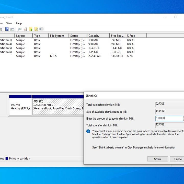
Task: Click Basic type in the NTFS row
Action: (x=37, y=56)
